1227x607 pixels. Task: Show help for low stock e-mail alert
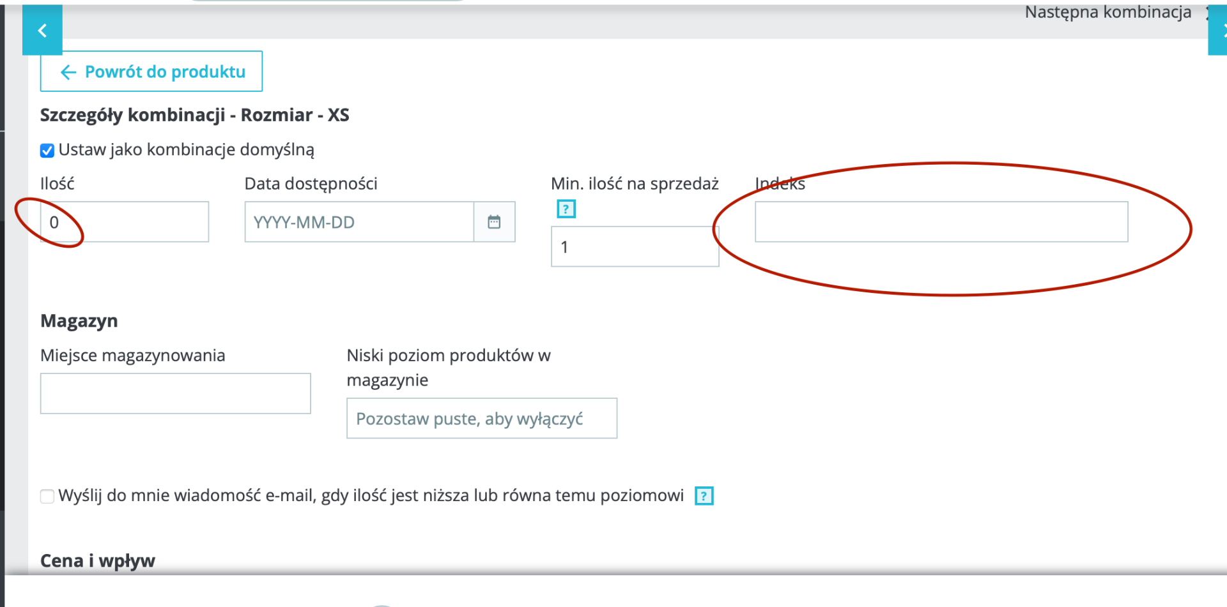tap(704, 496)
